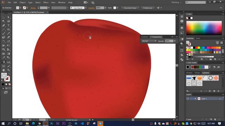Select the Slice tool

8,66
